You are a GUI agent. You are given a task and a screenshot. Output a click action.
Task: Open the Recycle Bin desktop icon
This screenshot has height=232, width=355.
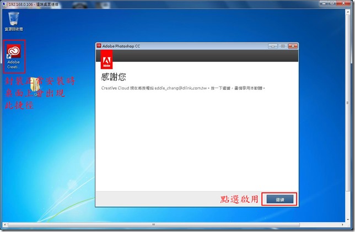click(14, 21)
